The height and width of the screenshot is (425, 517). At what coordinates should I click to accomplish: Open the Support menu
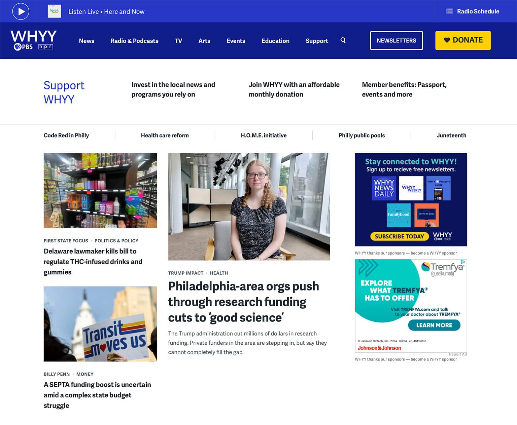(317, 41)
